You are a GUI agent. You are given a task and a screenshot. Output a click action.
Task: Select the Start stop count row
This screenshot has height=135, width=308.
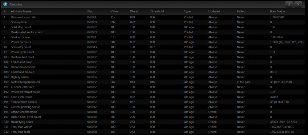click(x=153, y=27)
